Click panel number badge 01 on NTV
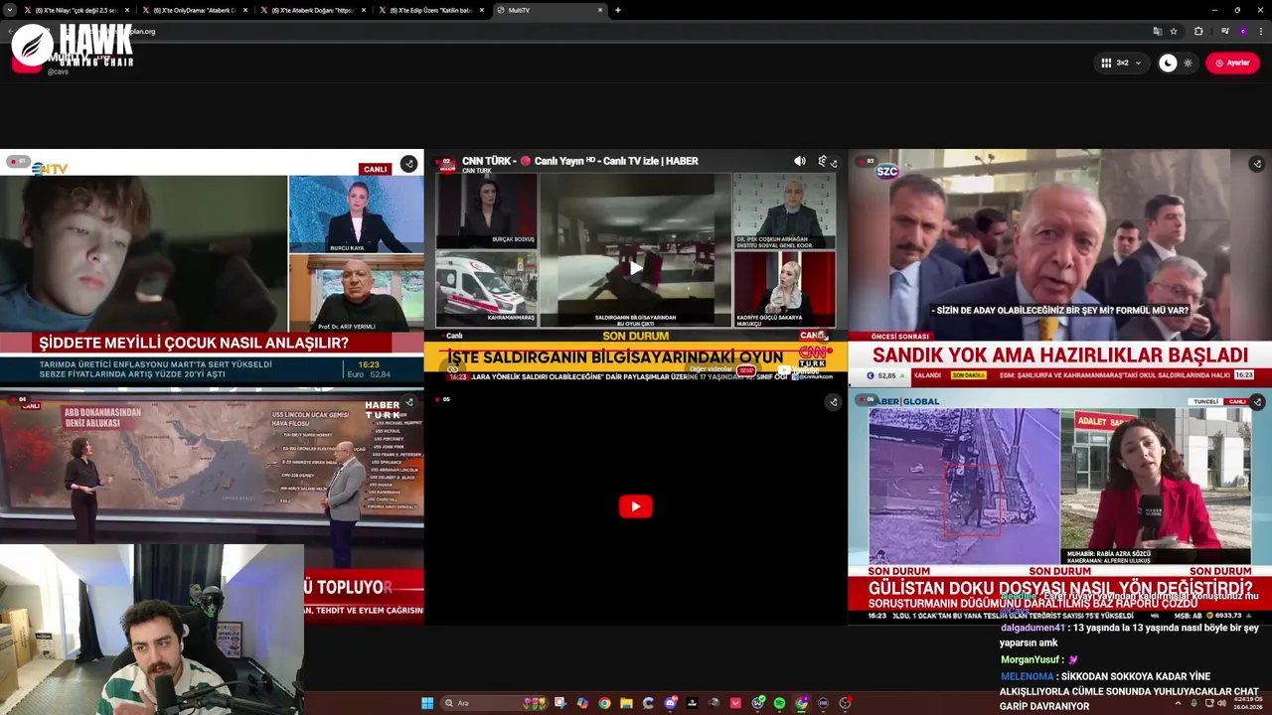 click(18, 161)
